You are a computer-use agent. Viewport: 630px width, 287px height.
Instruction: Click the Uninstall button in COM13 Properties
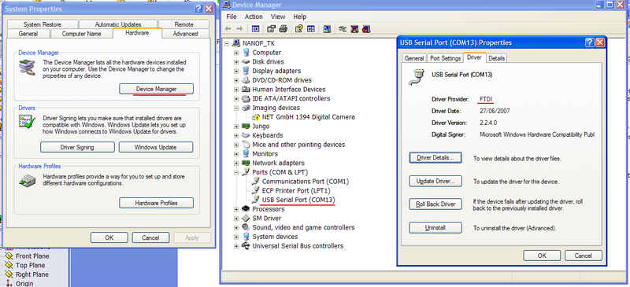tap(435, 227)
